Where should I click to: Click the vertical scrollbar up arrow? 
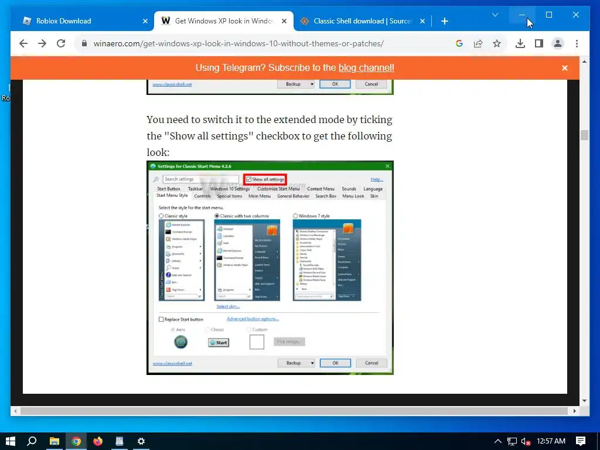point(584,62)
